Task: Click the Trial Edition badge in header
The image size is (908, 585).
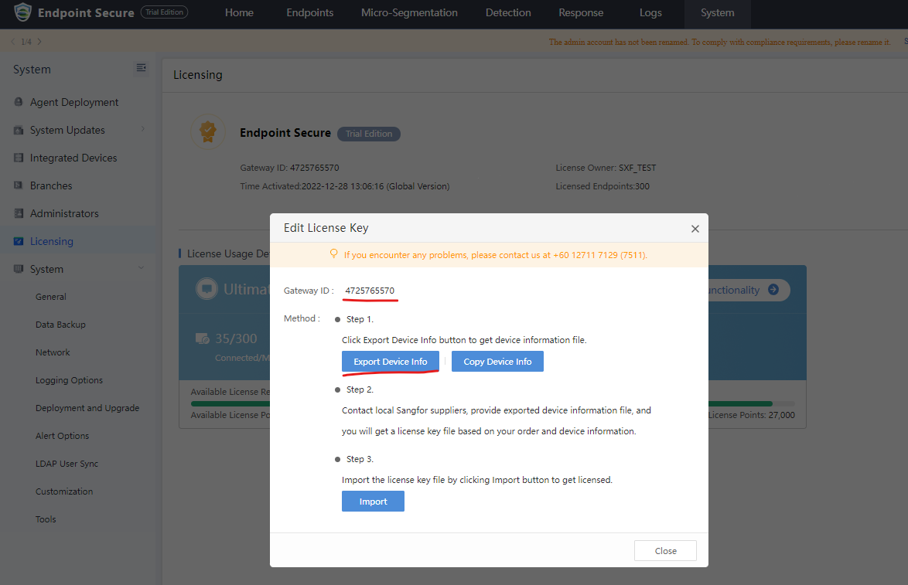Action: (x=165, y=12)
